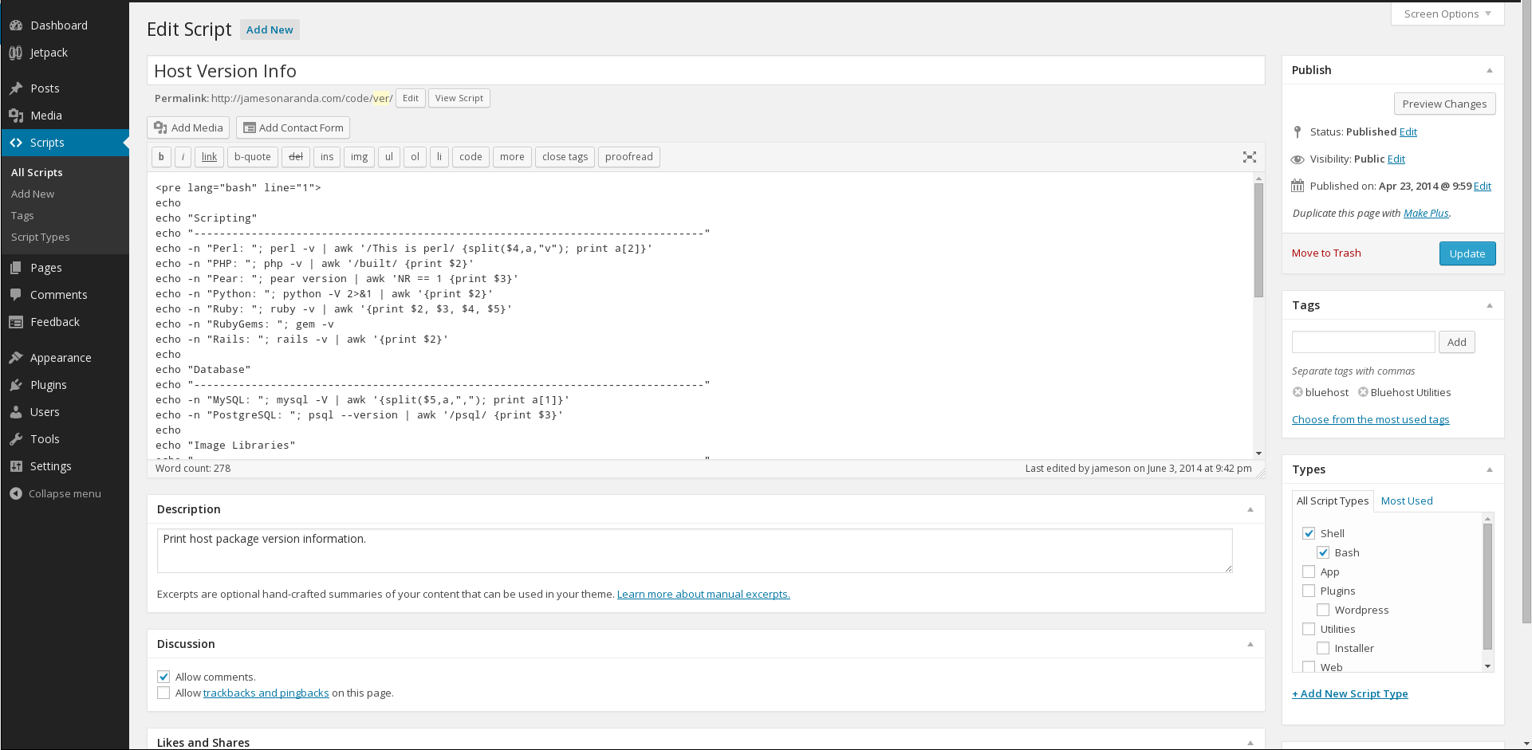The width and height of the screenshot is (1532, 750).
Task: Click the Plugins plug icon
Action: coord(16,385)
